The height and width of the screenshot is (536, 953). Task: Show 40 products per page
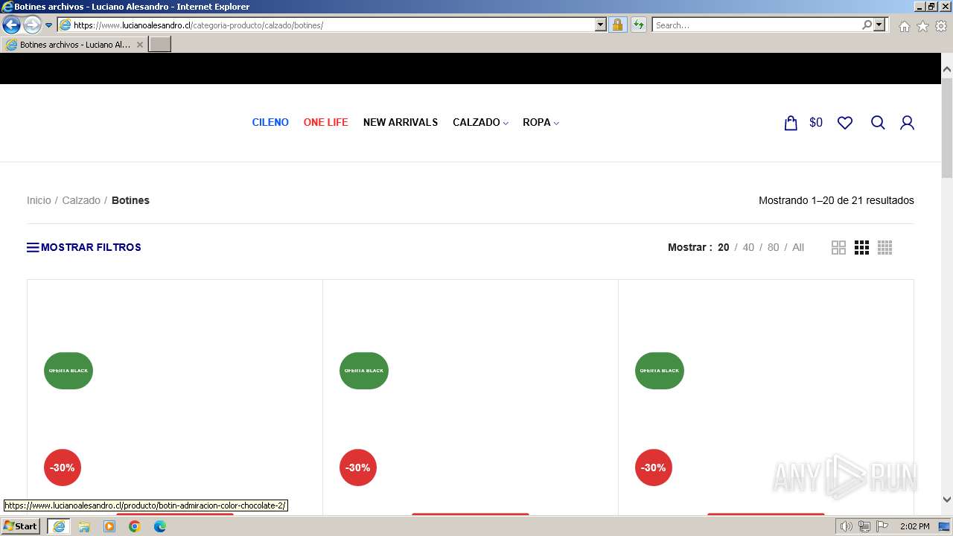coord(748,247)
